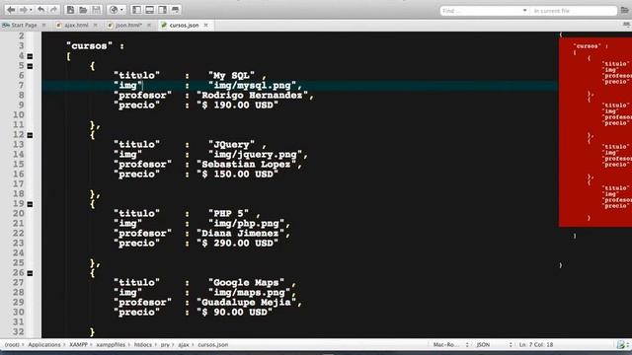Click the 'Ln: 7 Col: 18' position indicator
The image size is (632, 355).
pyautogui.click(x=536, y=345)
